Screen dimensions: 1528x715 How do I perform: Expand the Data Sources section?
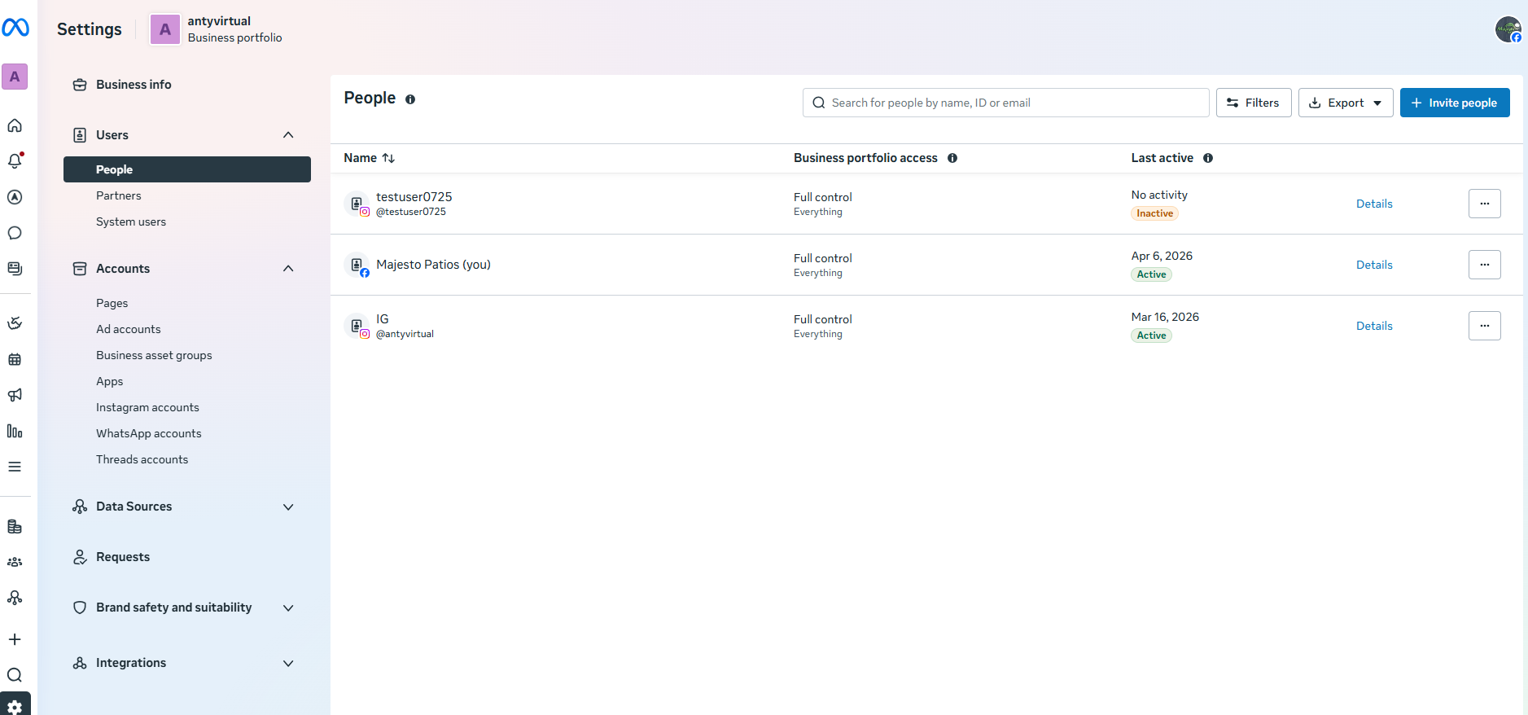(x=288, y=507)
